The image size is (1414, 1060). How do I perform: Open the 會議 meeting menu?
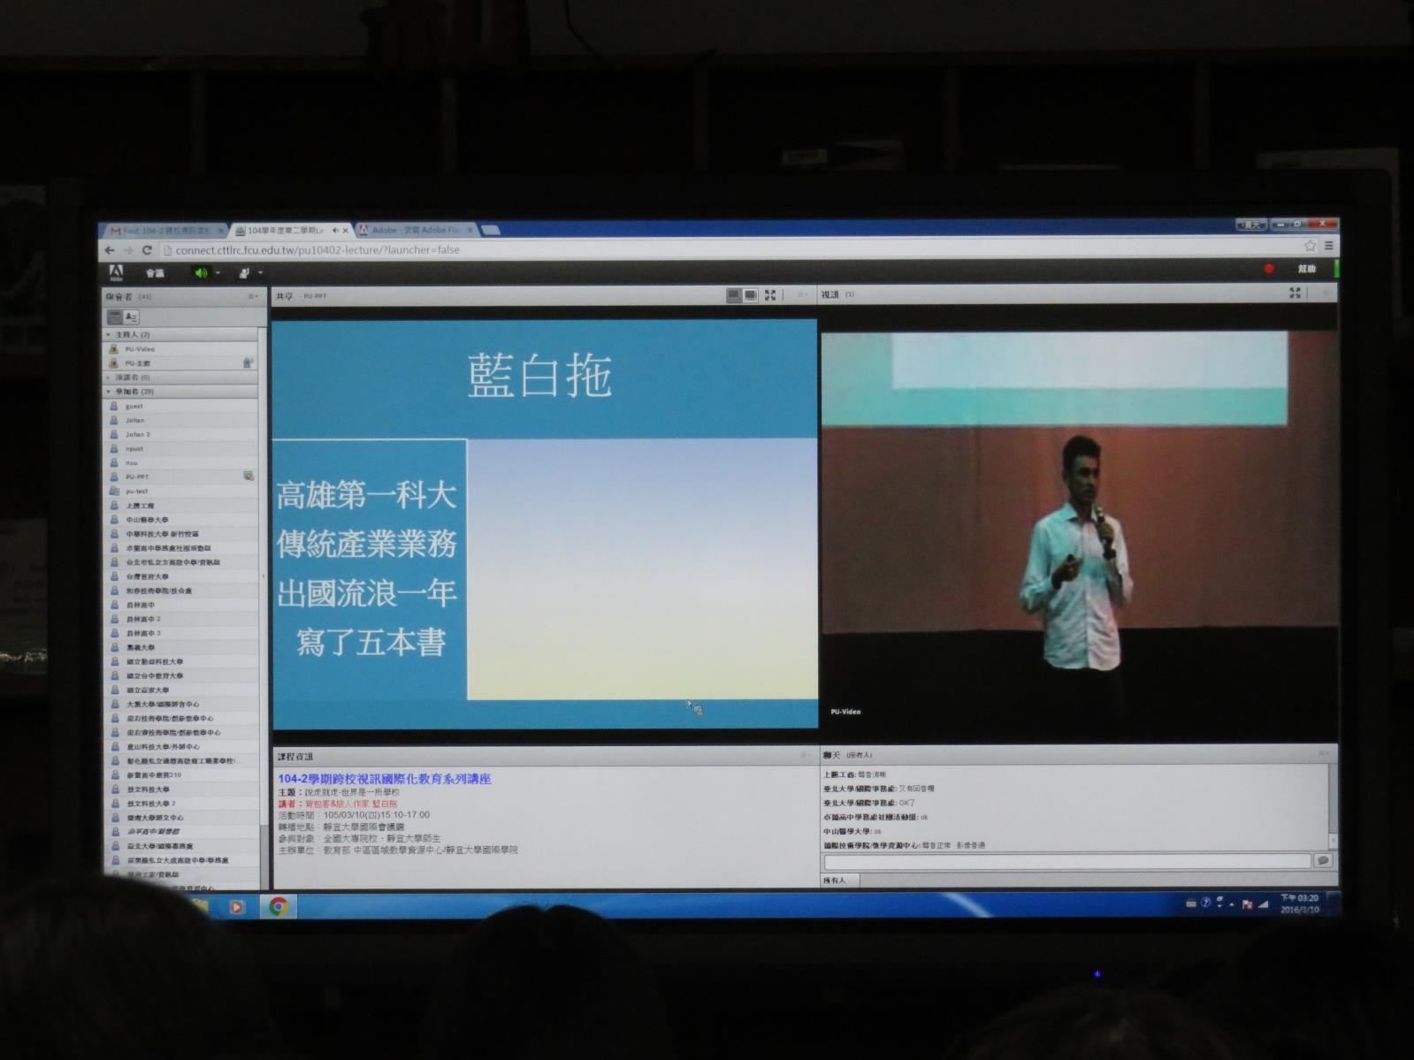[155, 273]
